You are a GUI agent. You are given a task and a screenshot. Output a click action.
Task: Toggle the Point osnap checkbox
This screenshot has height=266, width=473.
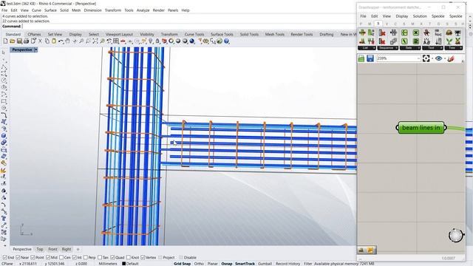coord(33,258)
